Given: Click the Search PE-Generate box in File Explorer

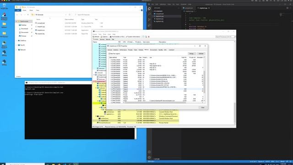Looking at the screenshot, I should click(108, 15).
